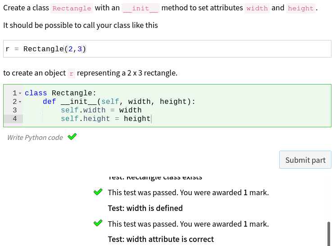Screen dimensions: 336x246
Task: Click the pink '__init__' inline code text
Action: [141, 9]
